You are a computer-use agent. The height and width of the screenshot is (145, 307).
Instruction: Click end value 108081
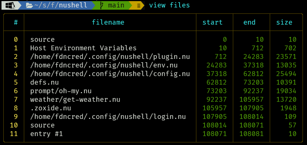click(251, 134)
